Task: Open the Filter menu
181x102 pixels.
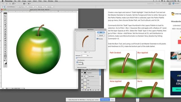Action: click(x=40, y=1)
